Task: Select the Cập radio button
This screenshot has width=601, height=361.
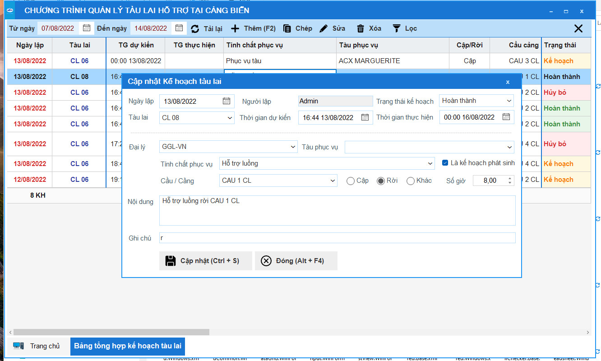Action: (351, 181)
